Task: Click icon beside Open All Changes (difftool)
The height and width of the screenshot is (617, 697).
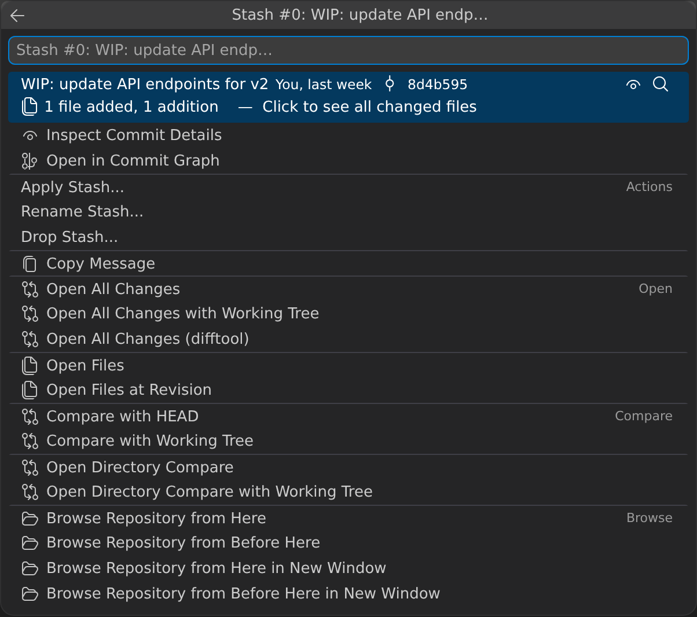Action: [x=30, y=339]
